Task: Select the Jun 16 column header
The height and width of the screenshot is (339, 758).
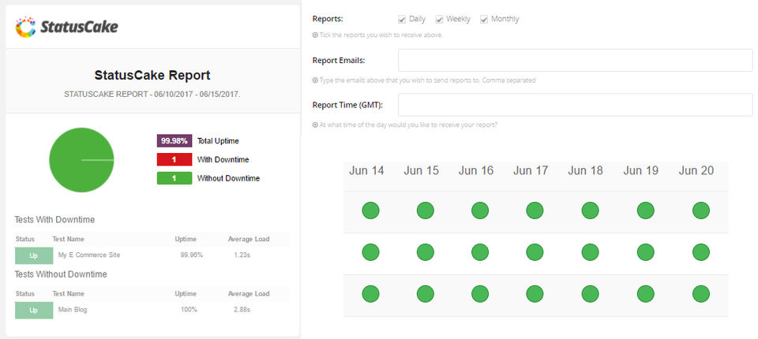Action: coord(476,170)
